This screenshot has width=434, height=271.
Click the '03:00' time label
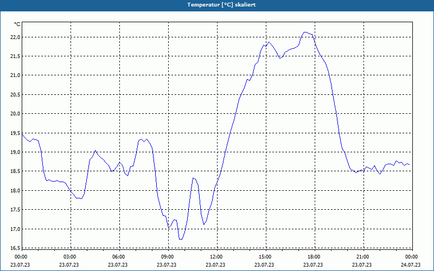69,257
